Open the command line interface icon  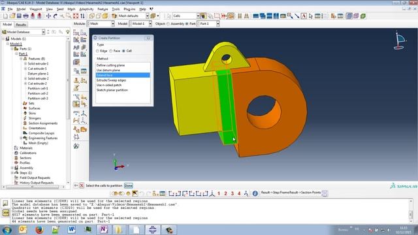click(6, 213)
